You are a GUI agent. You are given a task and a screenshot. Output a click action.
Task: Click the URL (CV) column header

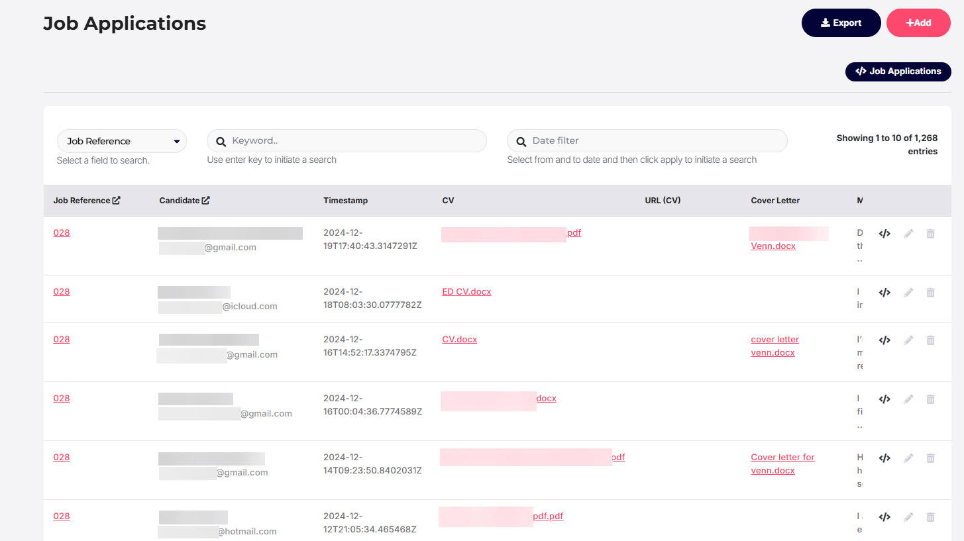pyautogui.click(x=663, y=201)
